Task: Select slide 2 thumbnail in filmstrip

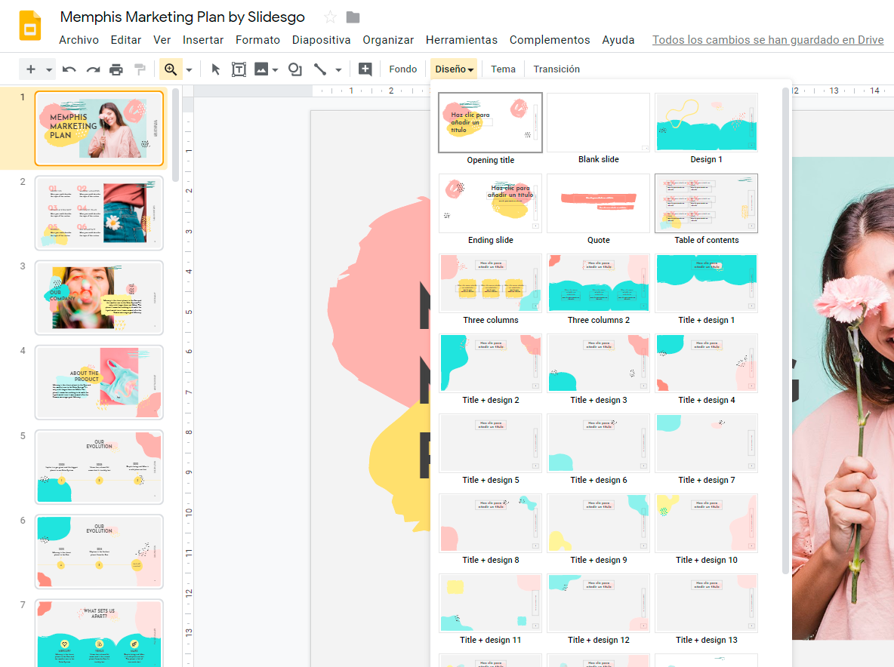Action: point(99,213)
